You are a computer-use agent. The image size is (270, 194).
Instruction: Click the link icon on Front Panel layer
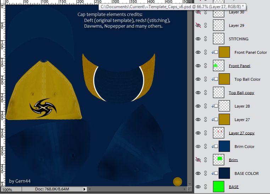coord(206,66)
